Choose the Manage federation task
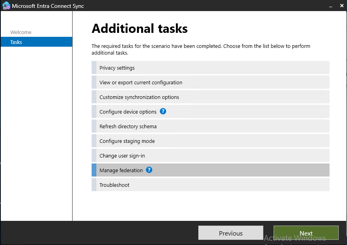 click(121, 171)
